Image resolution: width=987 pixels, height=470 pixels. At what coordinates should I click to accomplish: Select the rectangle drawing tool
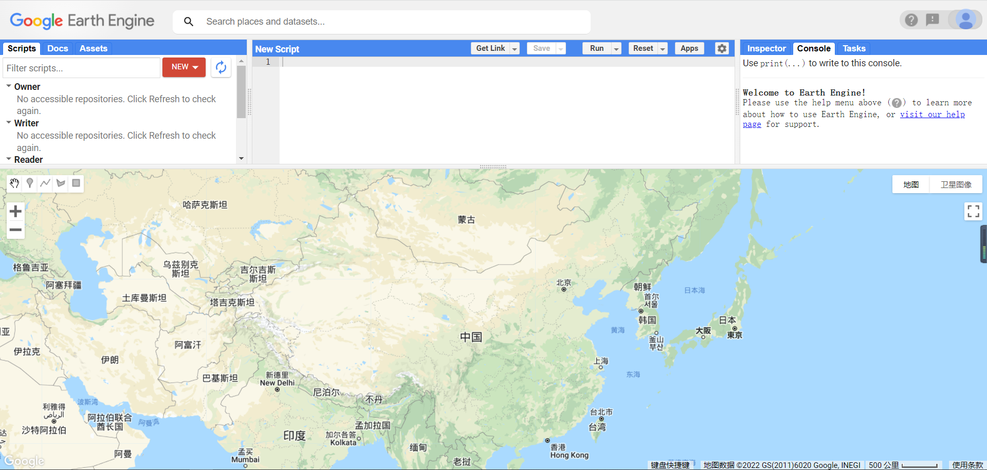coord(76,183)
